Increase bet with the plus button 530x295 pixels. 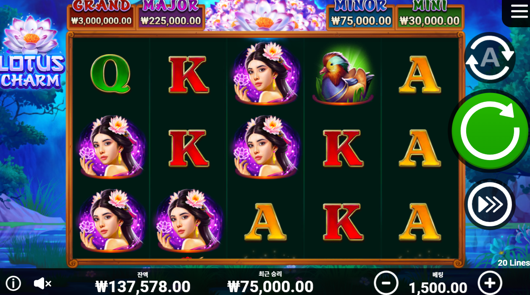click(490, 283)
